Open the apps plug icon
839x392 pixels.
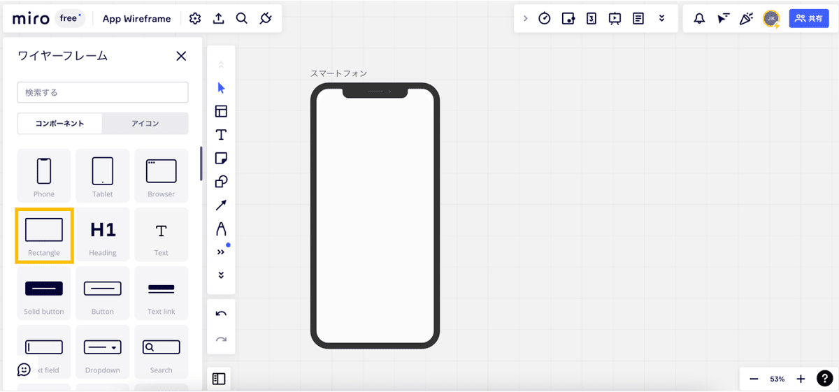(265, 19)
